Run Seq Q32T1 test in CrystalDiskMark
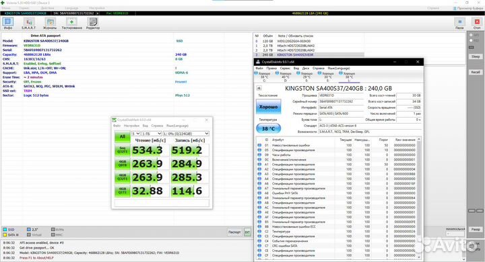Image resolution: width=485 pixels, height=262 pixels. coord(123,150)
